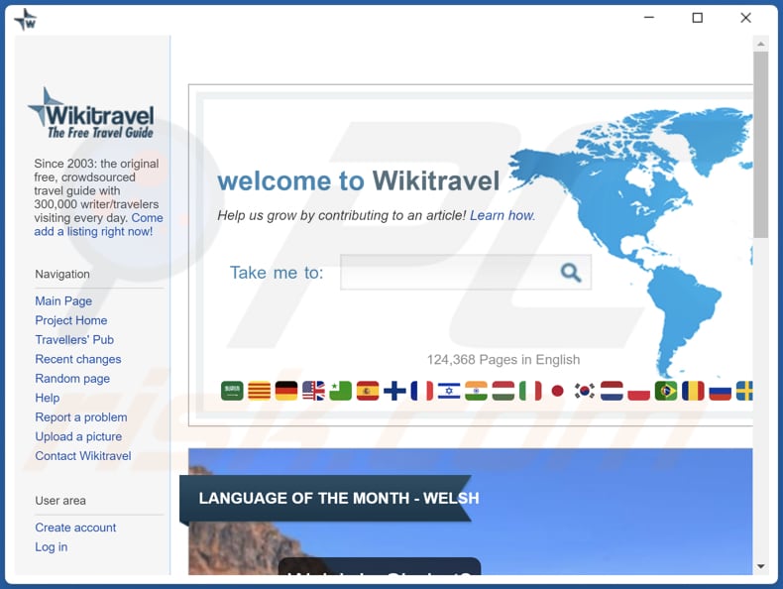Choose the Hungarian flag icon
The image size is (783, 589).
[x=503, y=391]
